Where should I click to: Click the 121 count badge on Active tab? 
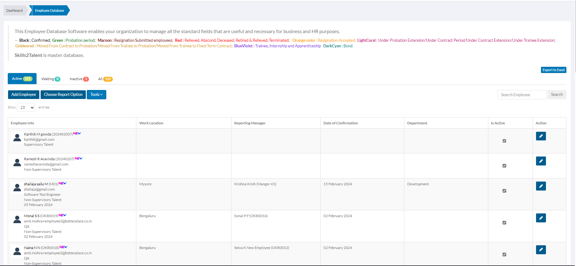[x=28, y=79]
